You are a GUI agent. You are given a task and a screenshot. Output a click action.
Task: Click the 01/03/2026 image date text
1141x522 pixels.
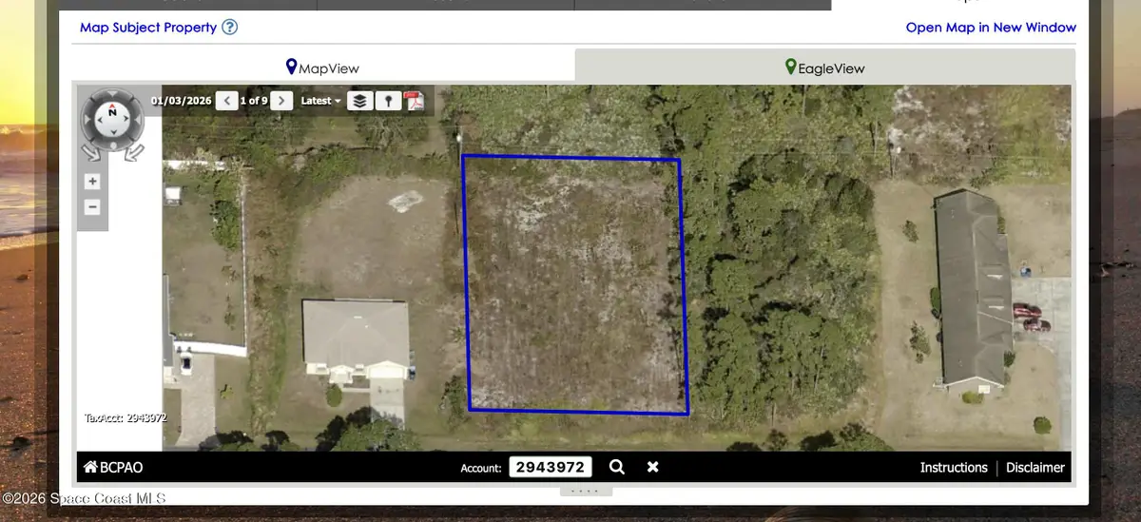pyautogui.click(x=181, y=101)
